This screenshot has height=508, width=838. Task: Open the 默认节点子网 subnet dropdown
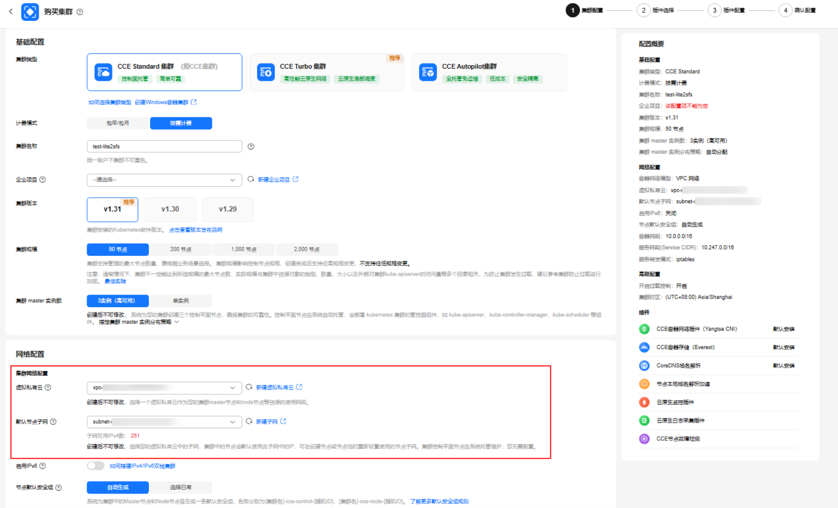(x=164, y=422)
